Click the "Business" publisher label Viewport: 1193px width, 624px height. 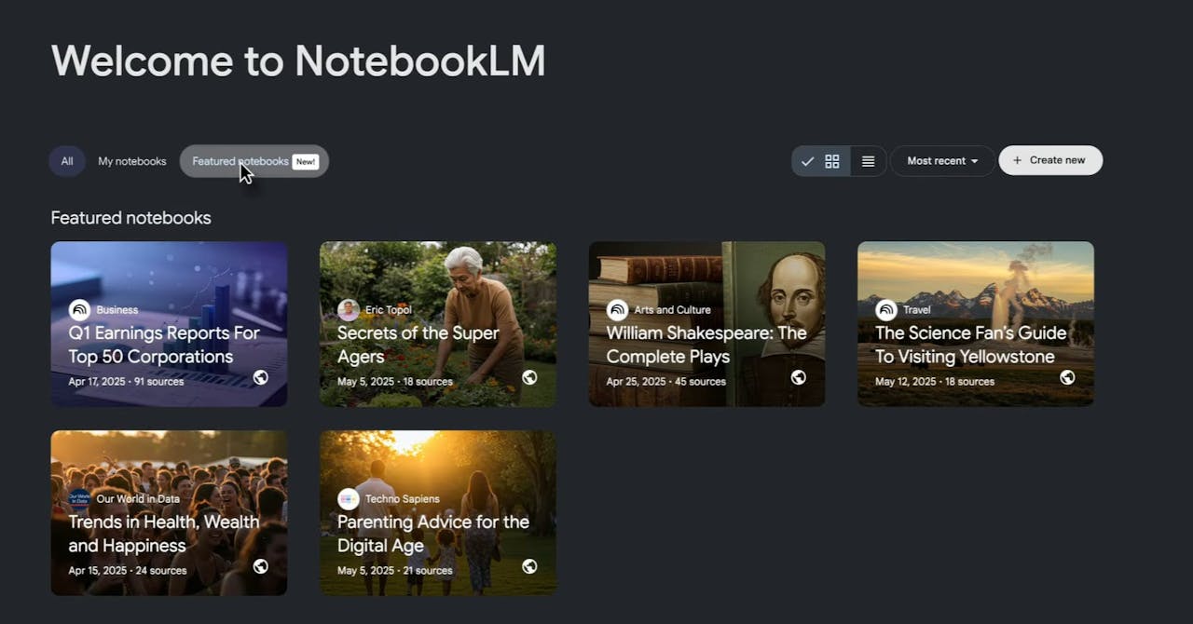pyautogui.click(x=117, y=310)
